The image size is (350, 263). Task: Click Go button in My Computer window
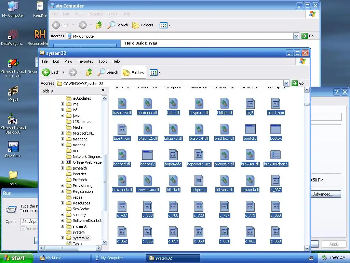click(308, 36)
